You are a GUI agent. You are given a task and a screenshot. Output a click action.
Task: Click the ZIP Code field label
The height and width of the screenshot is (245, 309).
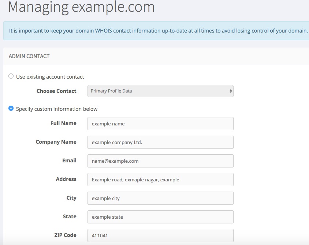coord(66,235)
